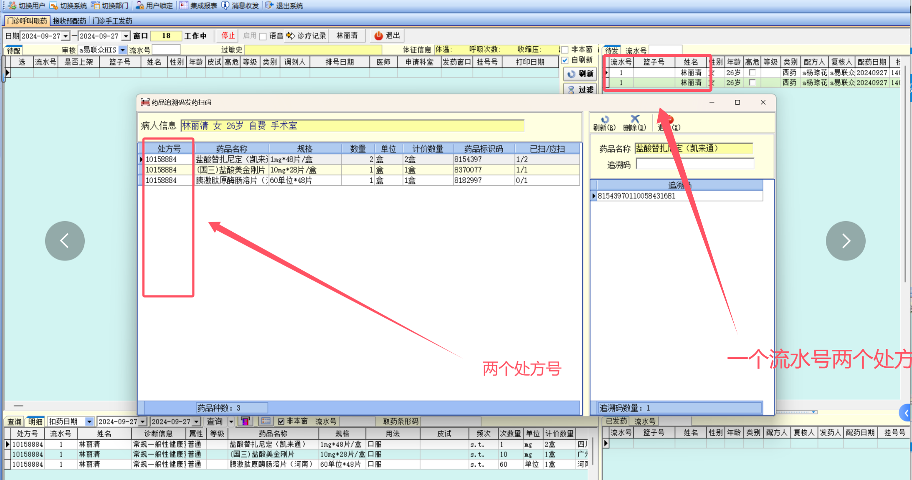Screen dimensions: 912x480
Task: Click the 退出 exit button in top toolbar
Action: (x=387, y=36)
